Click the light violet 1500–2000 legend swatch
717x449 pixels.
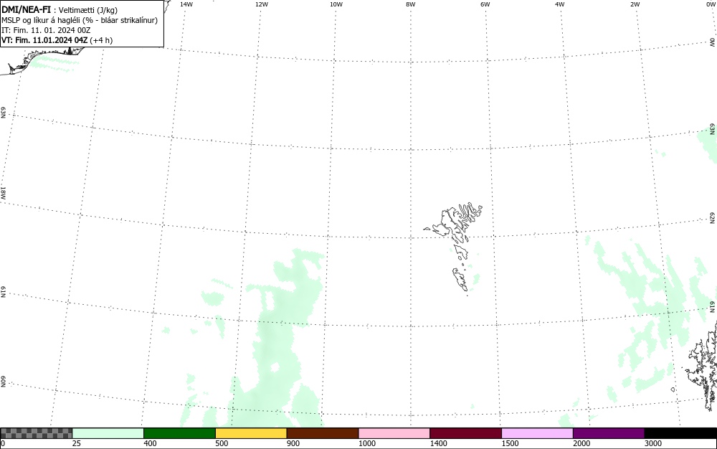pyautogui.click(x=537, y=433)
